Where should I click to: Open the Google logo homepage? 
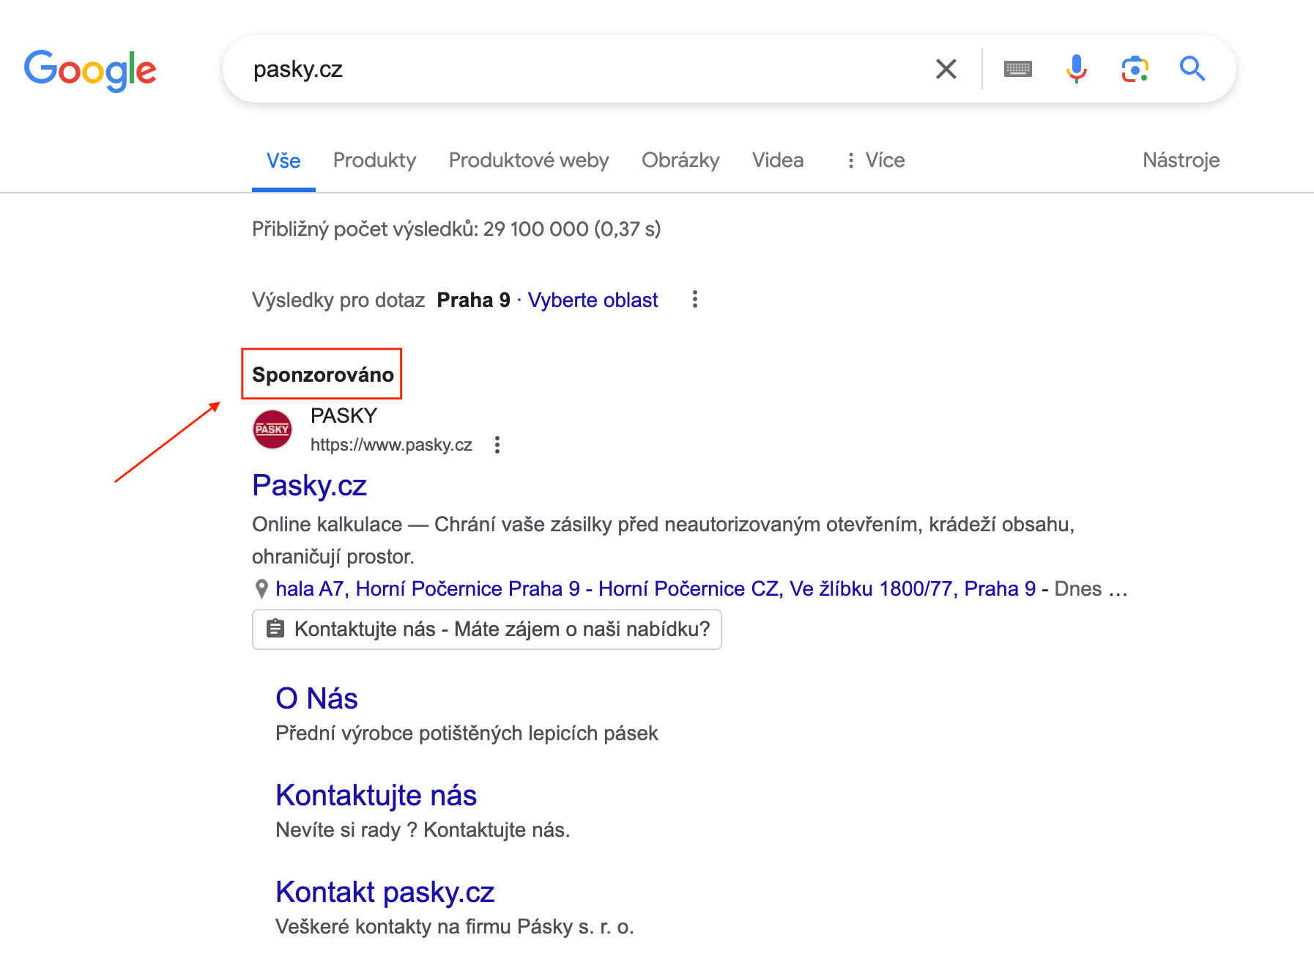pyautogui.click(x=90, y=70)
